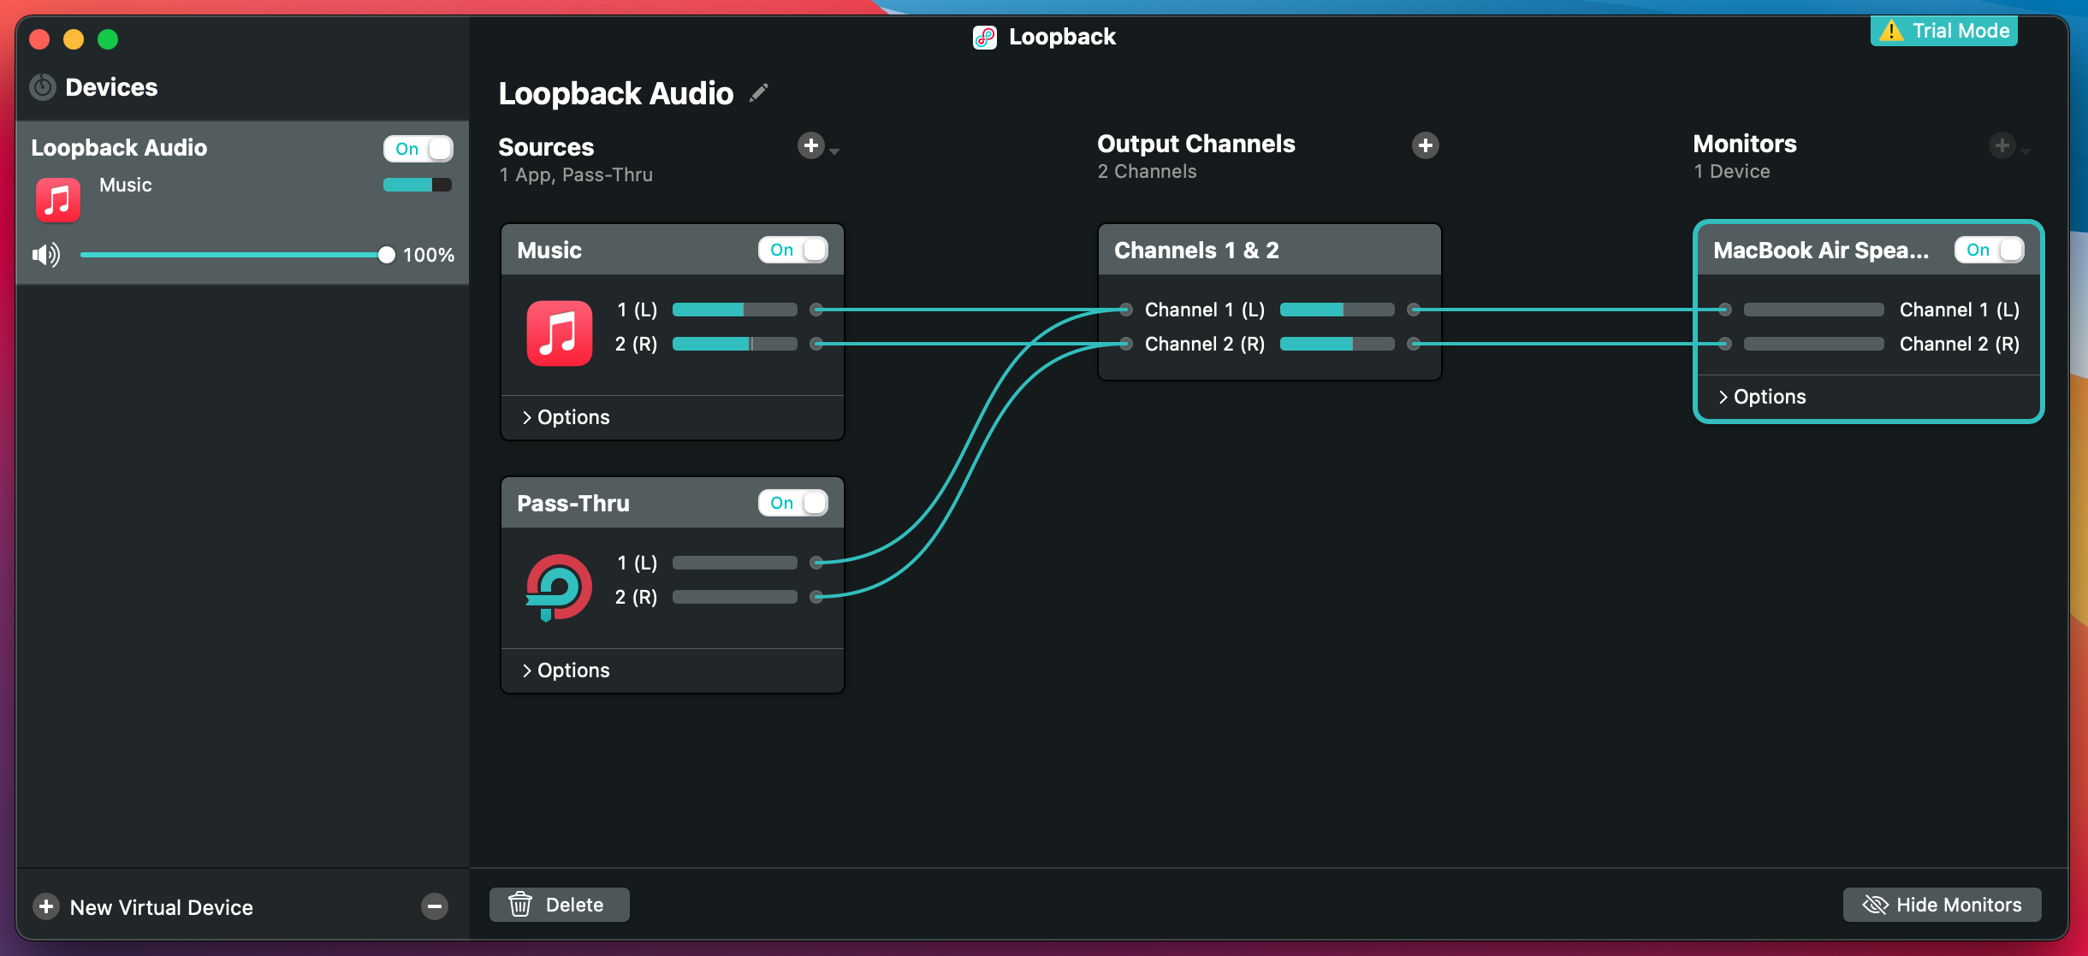Image resolution: width=2088 pixels, height=956 pixels.
Task: Click the crossed-eye icon in Hide Monitors
Action: (x=1875, y=905)
